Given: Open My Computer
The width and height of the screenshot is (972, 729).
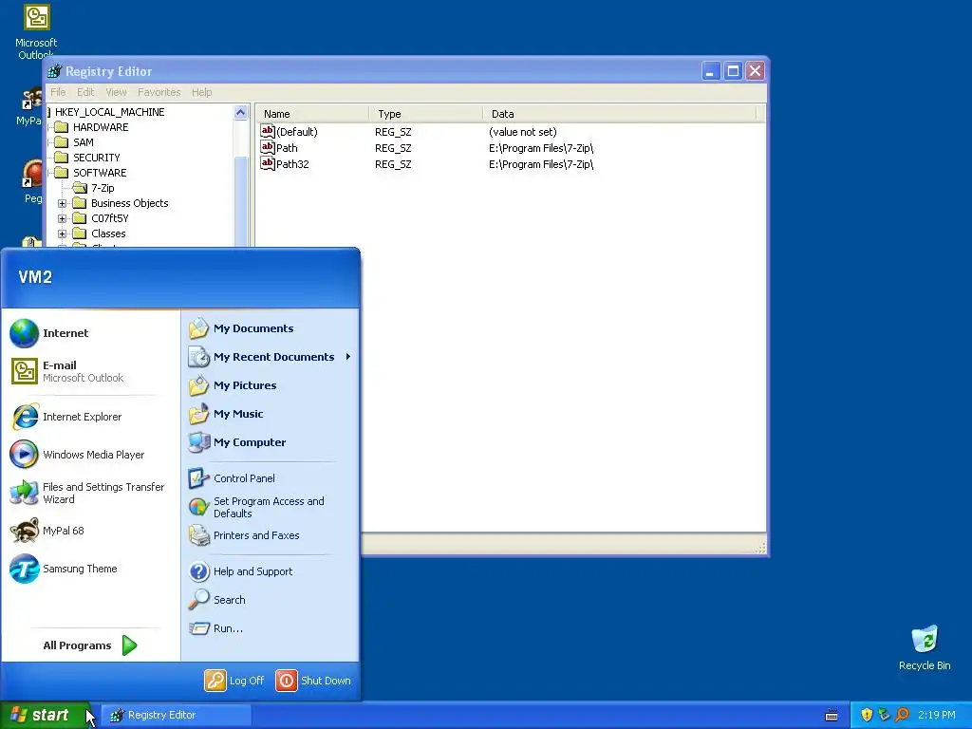Looking at the screenshot, I should 250,442.
